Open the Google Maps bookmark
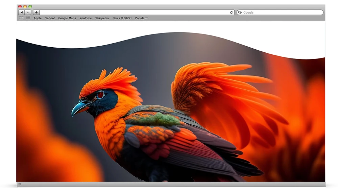Viewport: 338px width, 193px height. tap(67, 18)
